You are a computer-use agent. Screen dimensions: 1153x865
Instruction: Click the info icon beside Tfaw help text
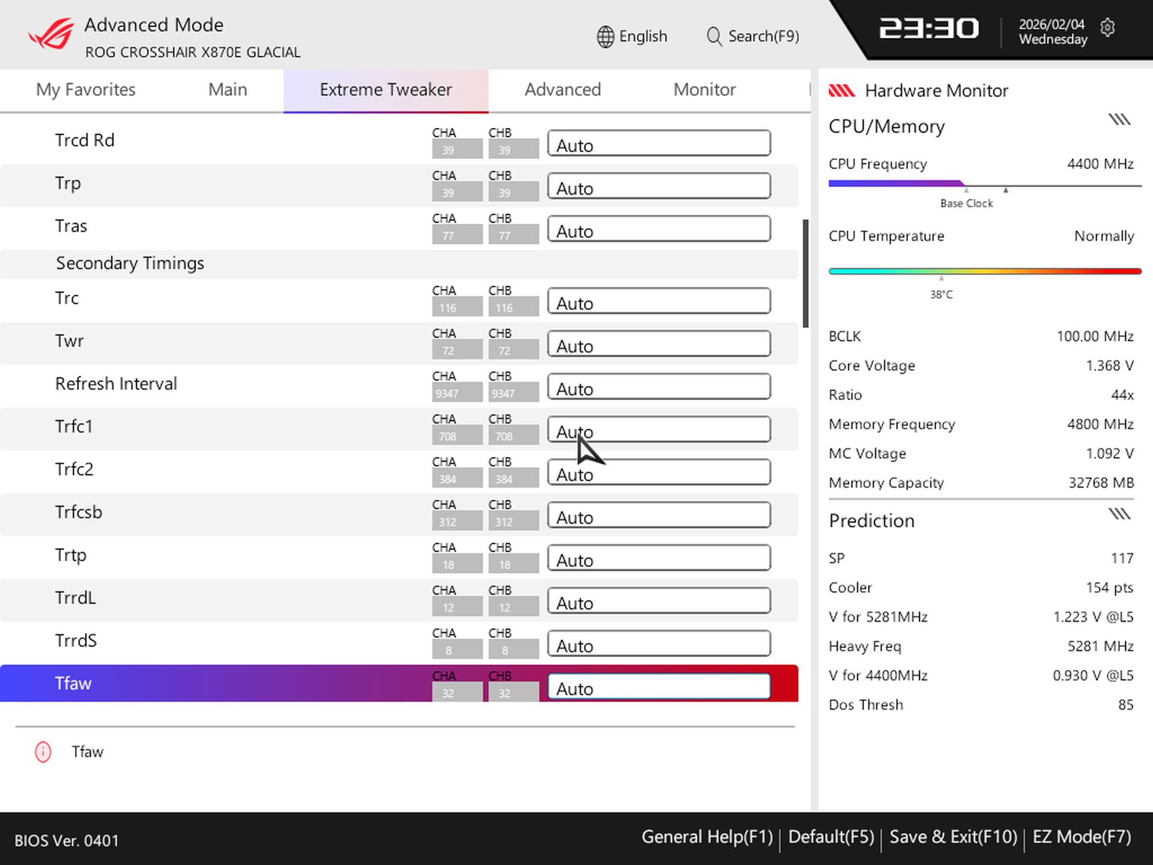click(42, 751)
